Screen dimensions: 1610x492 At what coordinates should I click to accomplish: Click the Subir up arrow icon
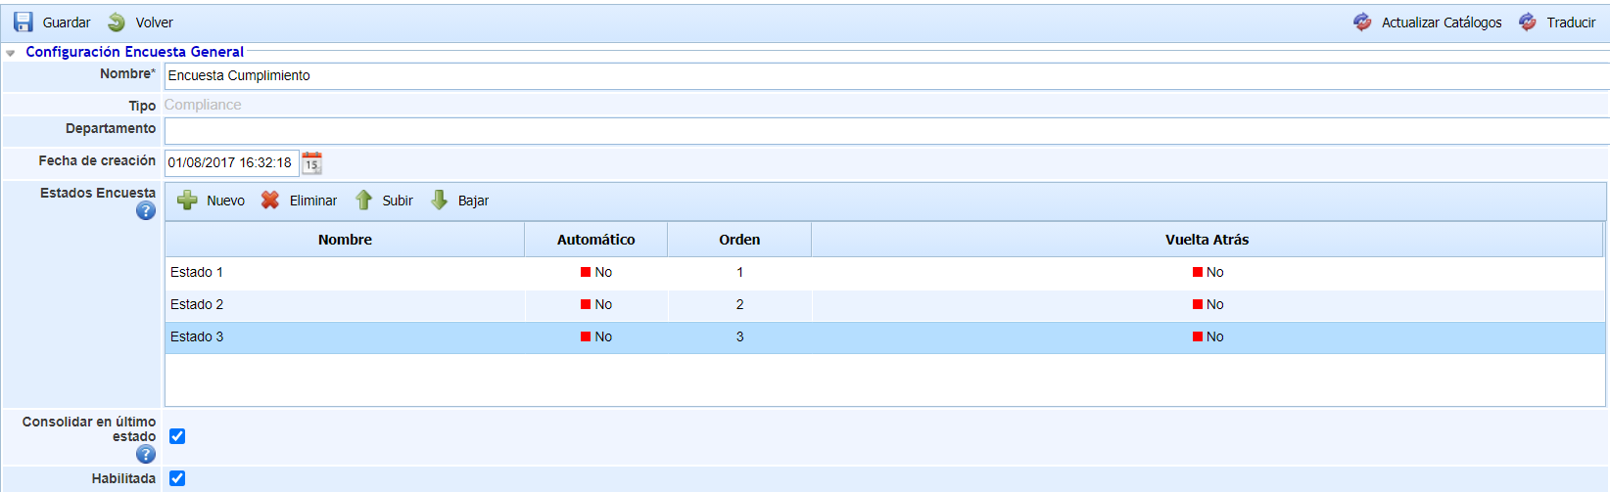pyautogui.click(x=363, y=201)
